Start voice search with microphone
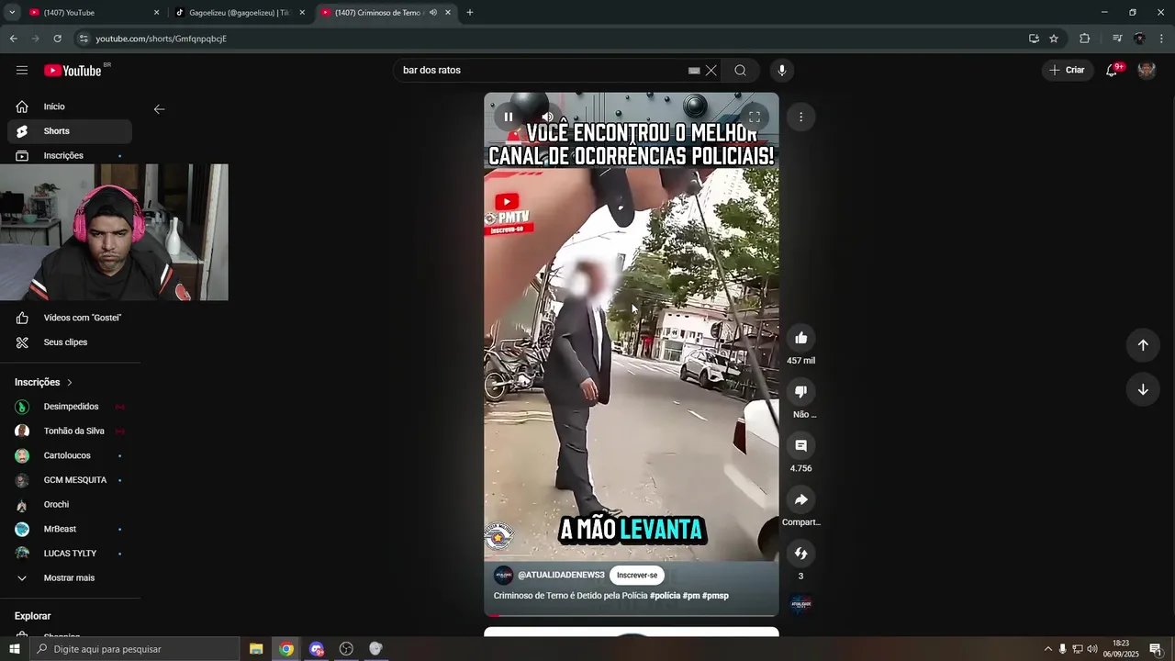 [782, 71]
